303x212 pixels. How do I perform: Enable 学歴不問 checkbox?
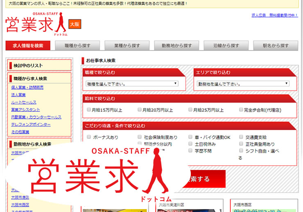(190, 150)
